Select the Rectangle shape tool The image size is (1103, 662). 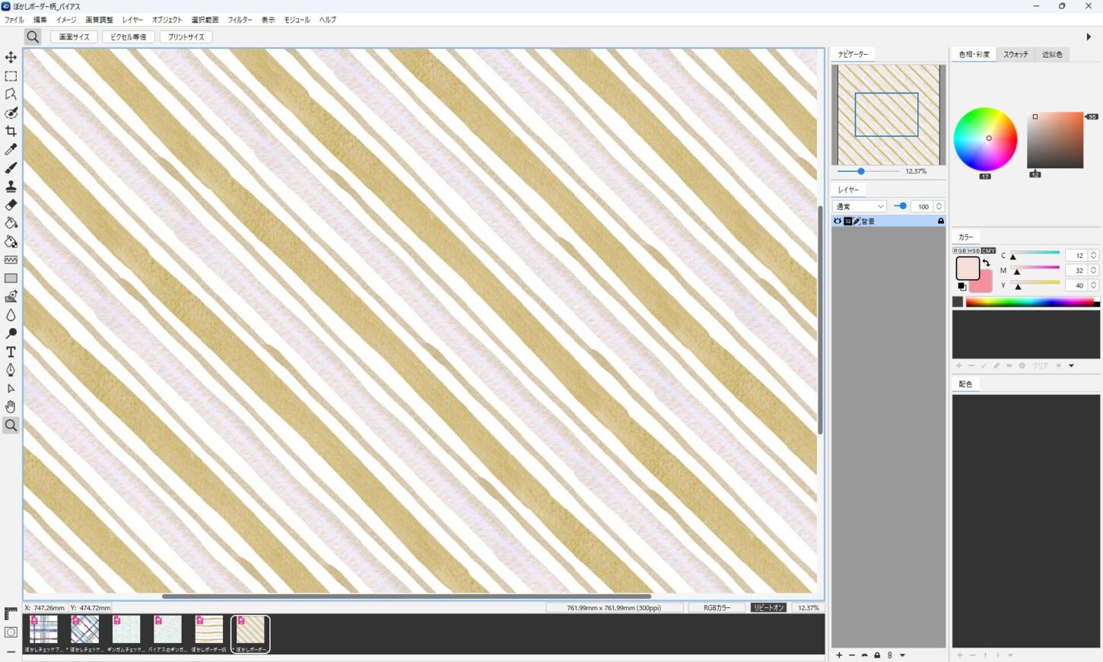tap(11, 278)
